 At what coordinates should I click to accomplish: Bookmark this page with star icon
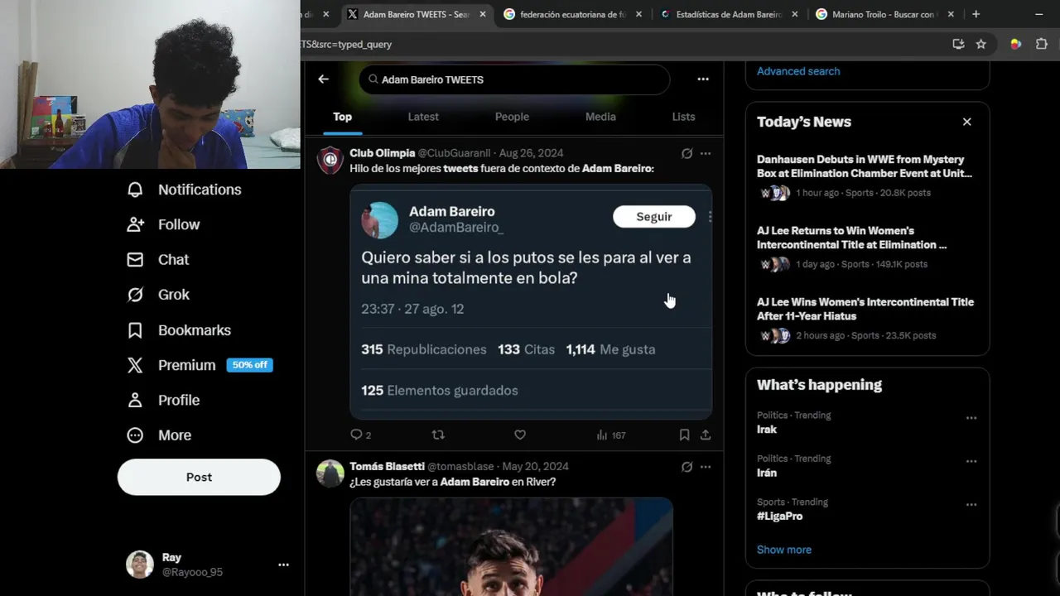point(981,44)
